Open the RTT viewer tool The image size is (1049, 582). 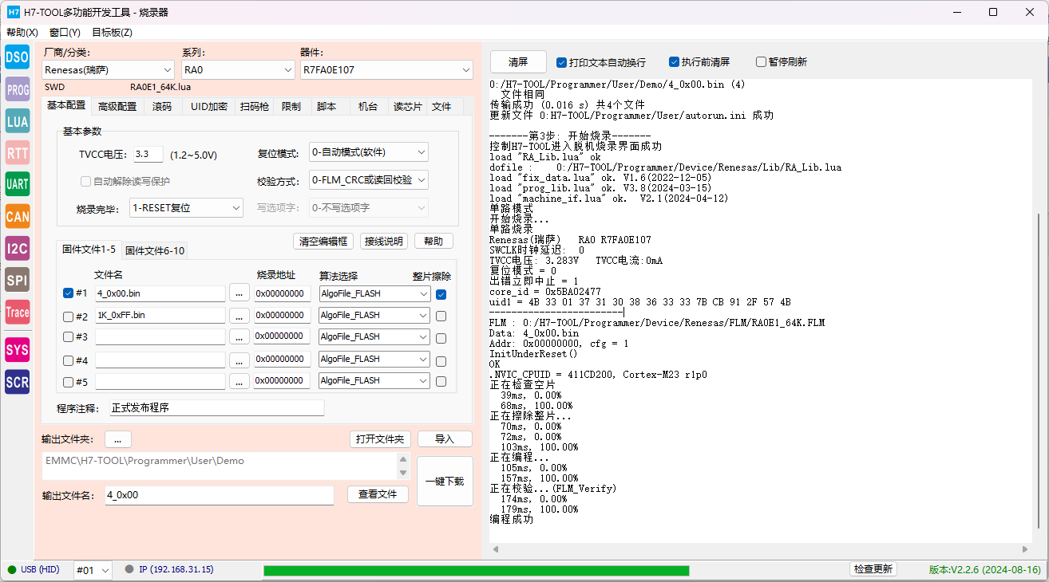point(17,152)
